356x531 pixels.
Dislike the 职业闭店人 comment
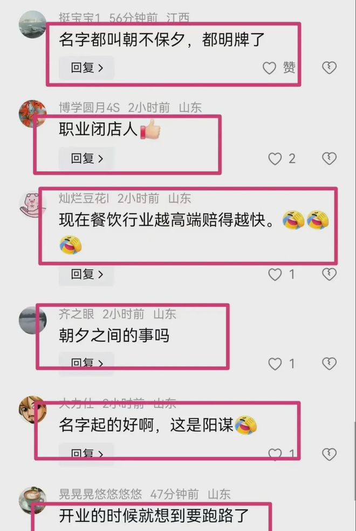pos(329,158)
